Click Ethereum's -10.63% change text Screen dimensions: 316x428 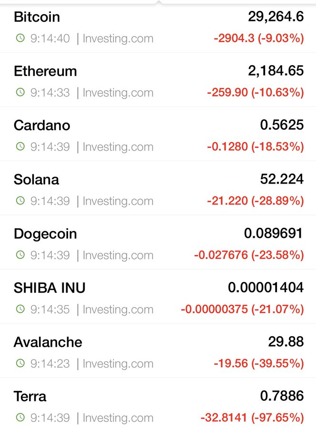tap(277, 92)
